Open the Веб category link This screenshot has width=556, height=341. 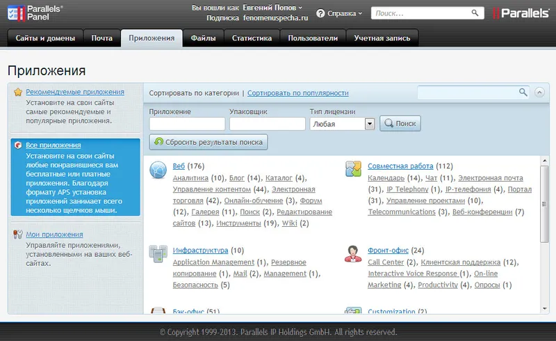tap(179, 166)
